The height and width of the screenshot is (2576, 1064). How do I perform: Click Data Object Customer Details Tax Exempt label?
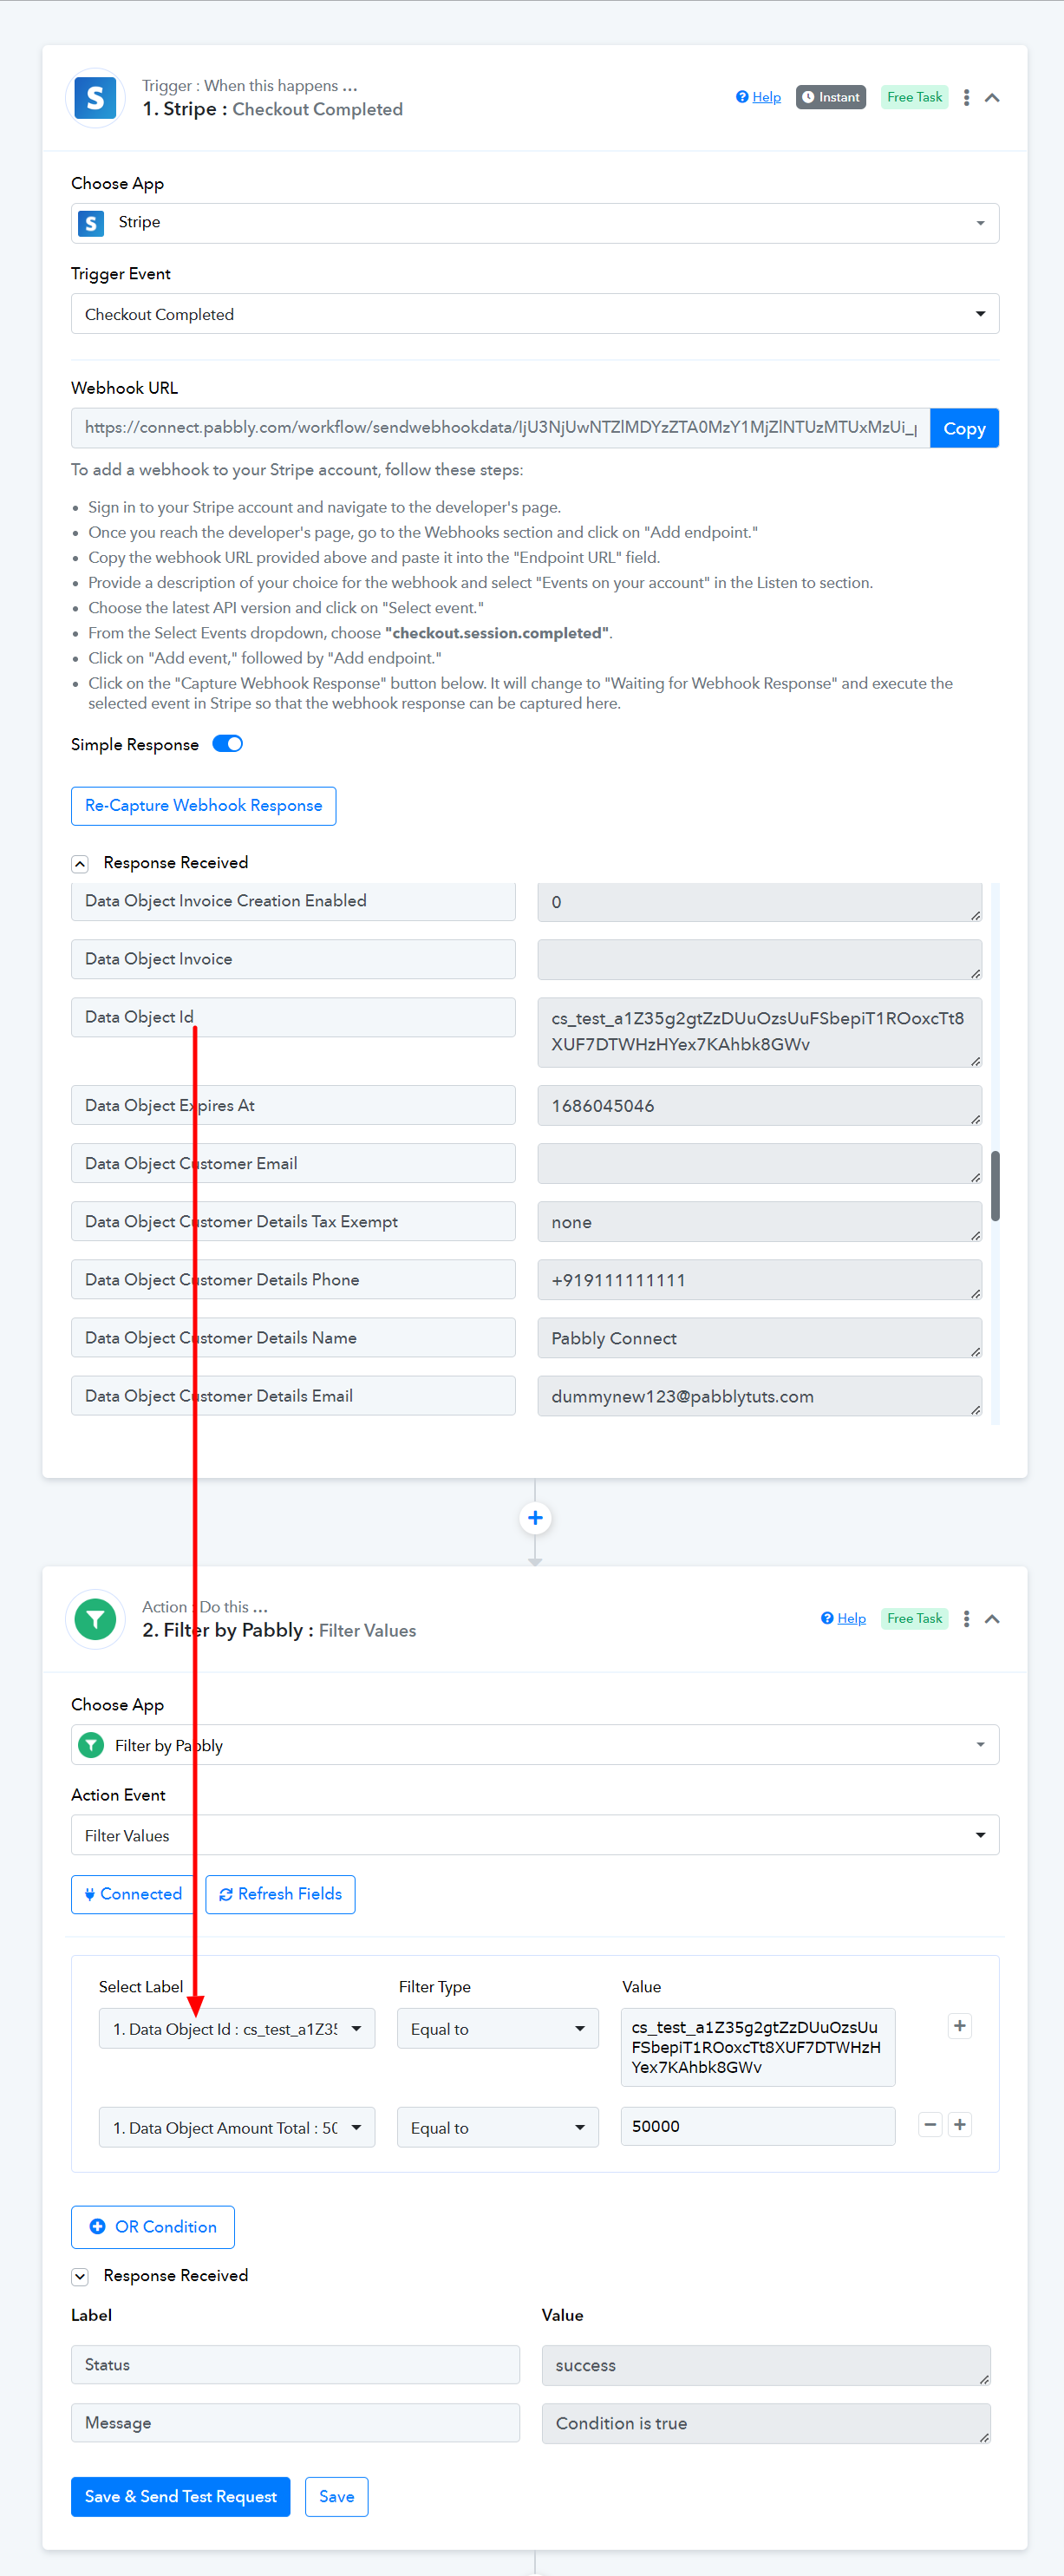293,1222
